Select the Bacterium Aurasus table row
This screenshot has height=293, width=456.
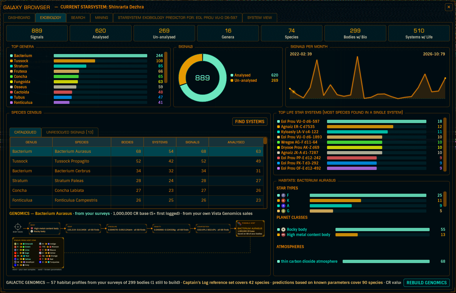(137, 151)
